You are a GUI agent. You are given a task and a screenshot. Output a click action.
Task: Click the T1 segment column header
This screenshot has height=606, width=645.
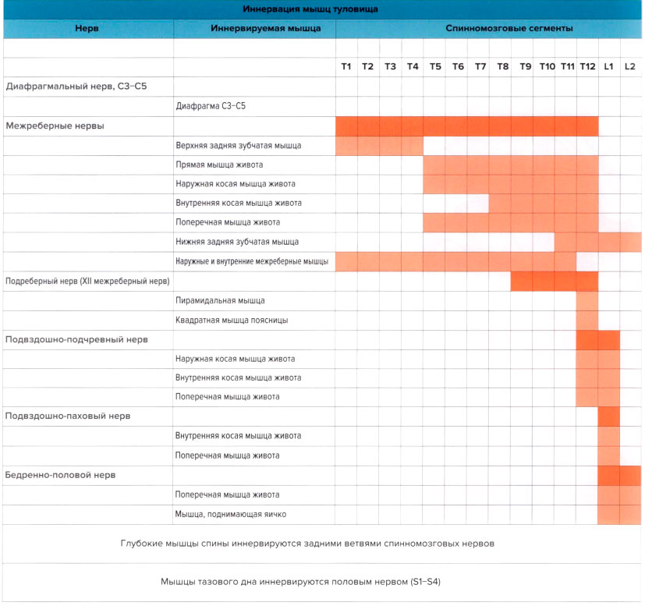point(346,67)
